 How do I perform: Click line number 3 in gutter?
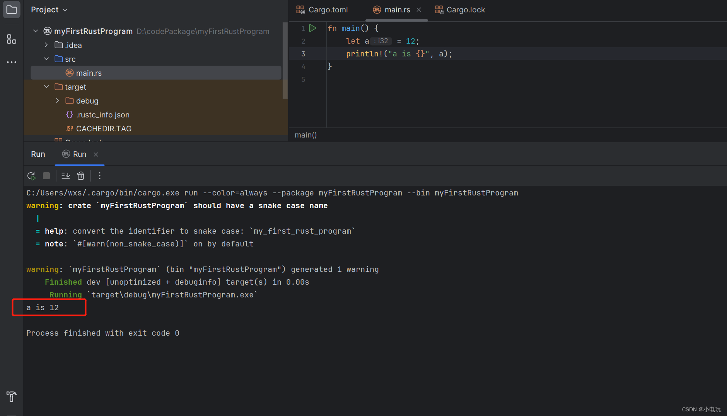pyautogui.click(x=303, y=54)
